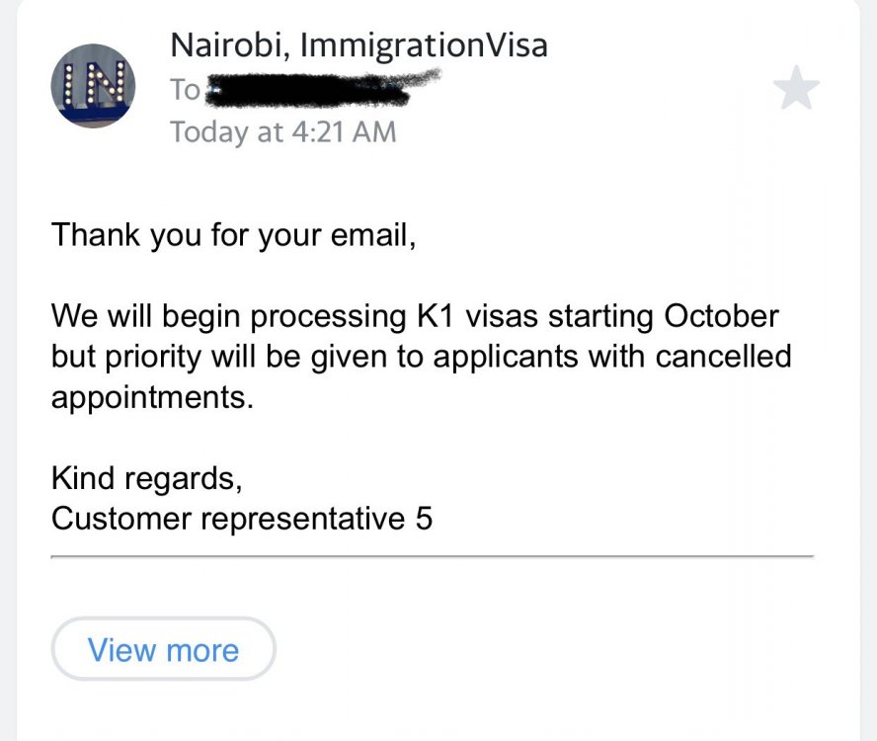Image resolution: width=877 pixels, height=741 pixels.
Task: Select the Today at 4:21 AM timestamp
Action: pyautogui.click(x=283, y=131)
